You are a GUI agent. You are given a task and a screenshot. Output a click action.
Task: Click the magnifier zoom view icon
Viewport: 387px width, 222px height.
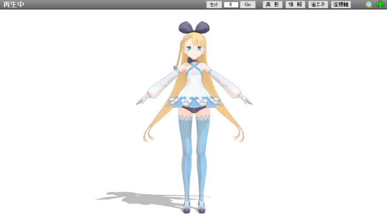pyautogui.click(x=369, y=4)
